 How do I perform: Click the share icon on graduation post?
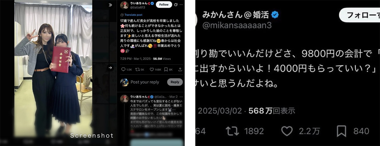180,69
